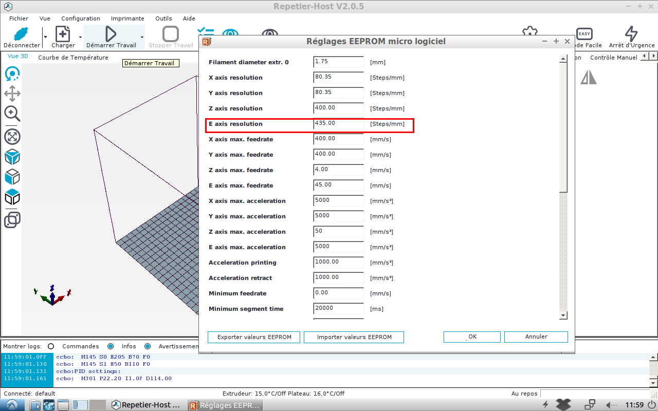Open the Charger dropdown arrow
This screenshot has width=658, height=411.
[80, 37]
